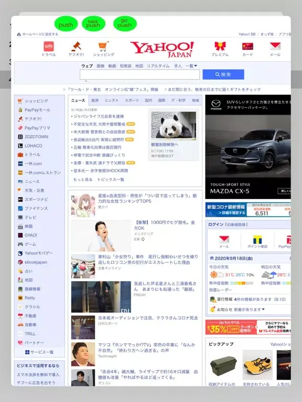Click the green storage box pickup thumbnail
The image size is (302, 402).
click(223, 365)
